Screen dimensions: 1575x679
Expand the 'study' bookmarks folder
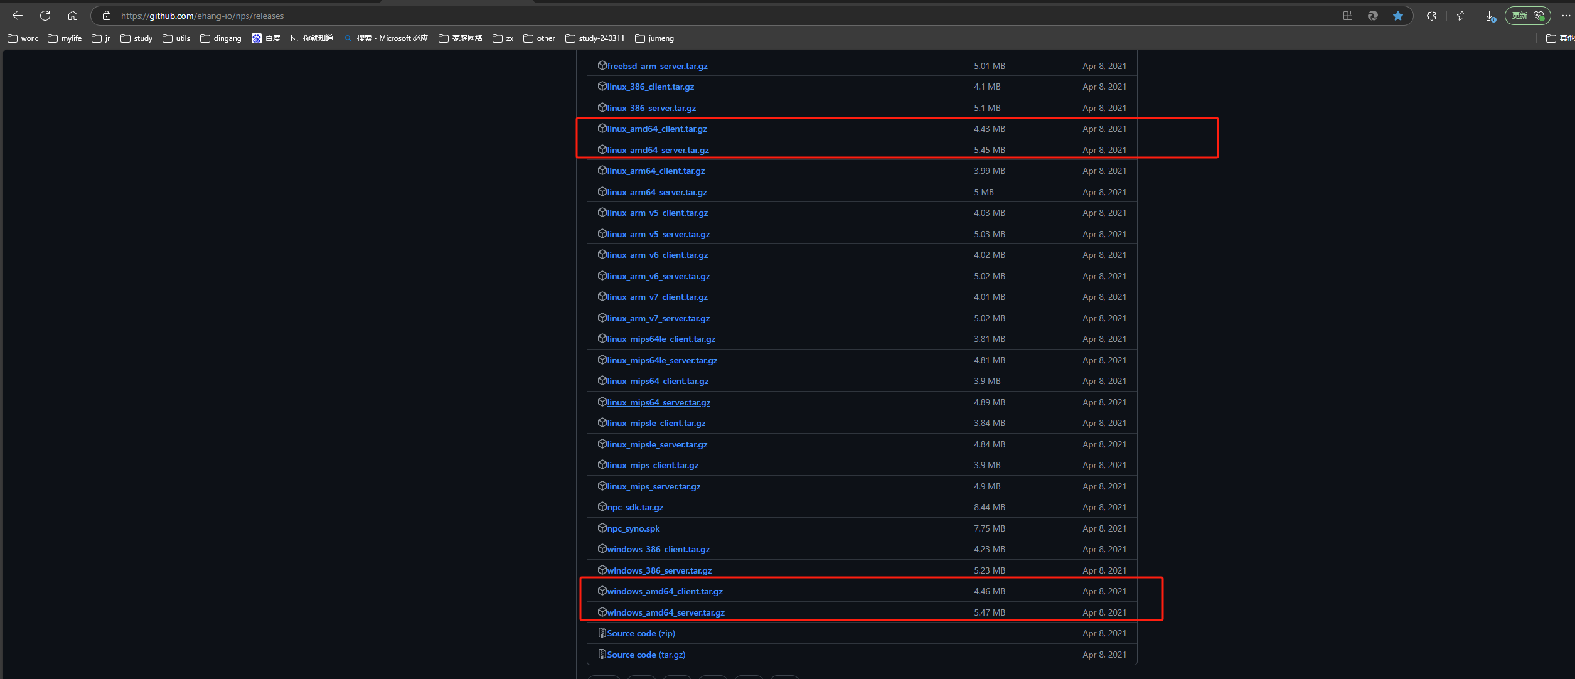[137, 38]
